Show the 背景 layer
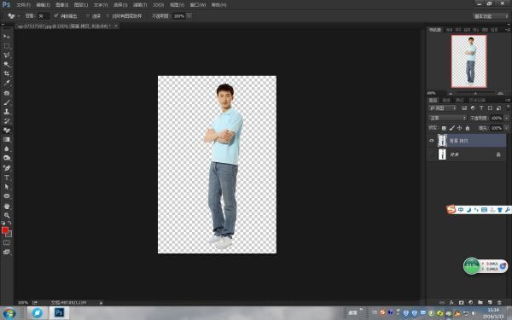Screen dimensions: 512x320 click(x=432, y=154)
